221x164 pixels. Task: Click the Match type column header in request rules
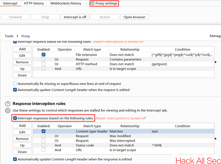(92, 49)
